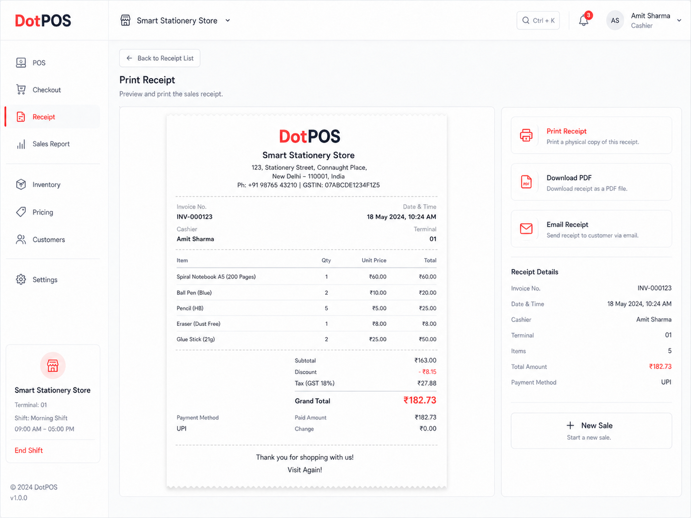The height and width of the screenshot is (518, 691).
Task: Click the Pricing tag icon
Action: [21, 212]
